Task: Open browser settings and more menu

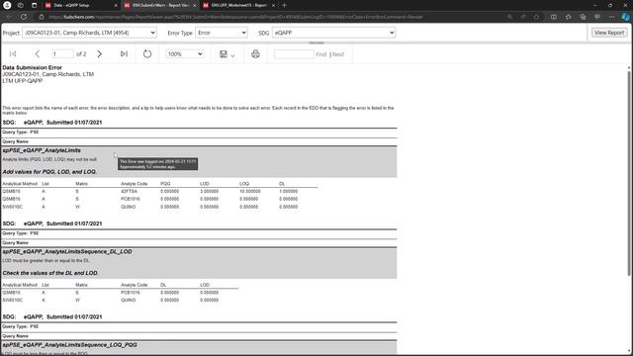Action: [611, 17]
